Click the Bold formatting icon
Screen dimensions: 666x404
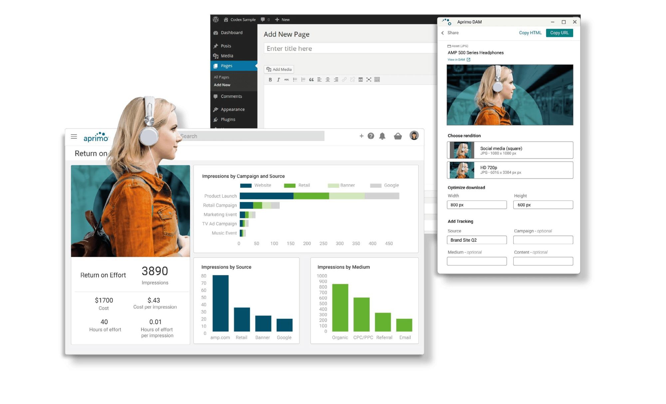point(269,79)
